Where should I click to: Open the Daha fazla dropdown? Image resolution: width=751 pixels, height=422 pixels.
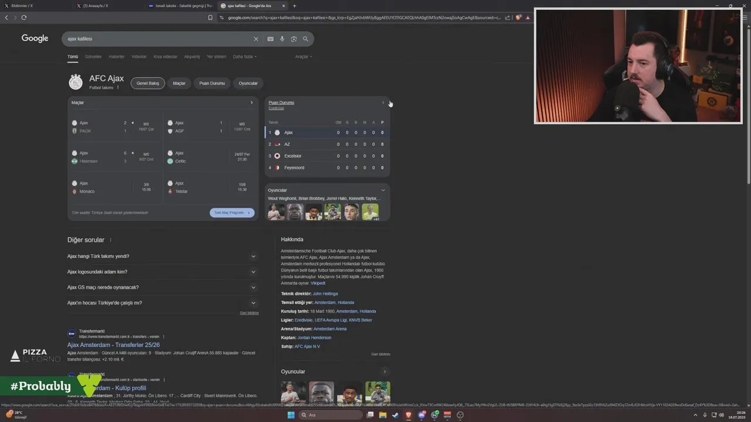click(245, 57)
